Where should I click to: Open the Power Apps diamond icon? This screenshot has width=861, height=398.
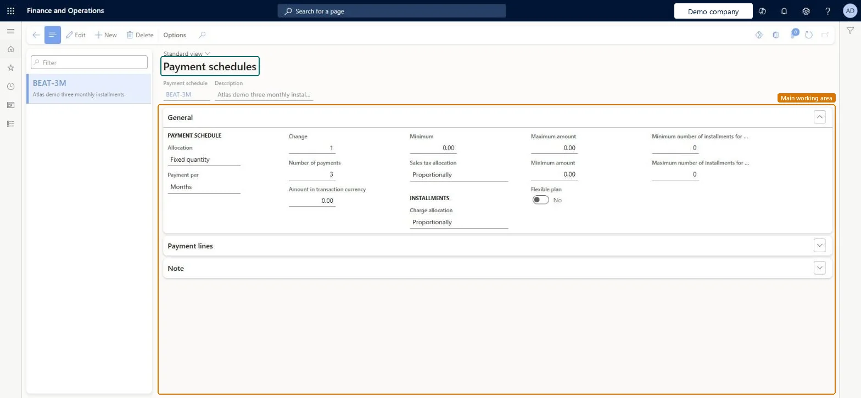coord(759,35)
